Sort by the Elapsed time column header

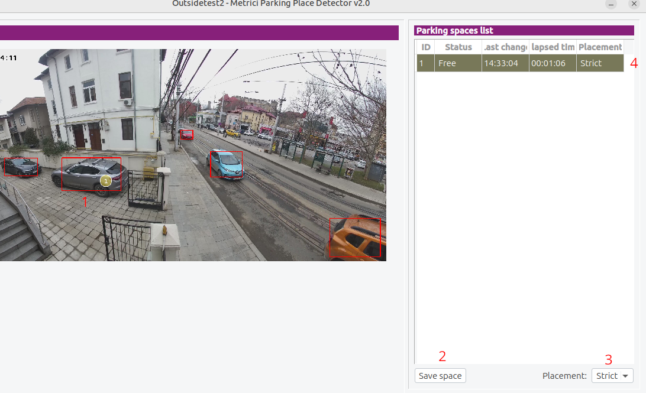click(x=553, y=47)
